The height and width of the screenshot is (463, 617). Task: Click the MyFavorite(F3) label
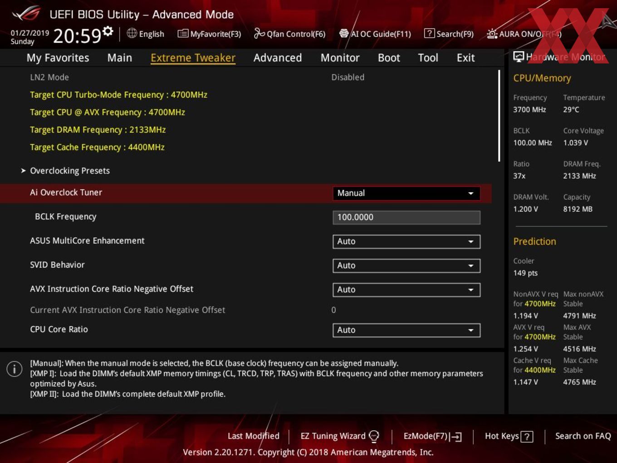[x=215, y=34]
